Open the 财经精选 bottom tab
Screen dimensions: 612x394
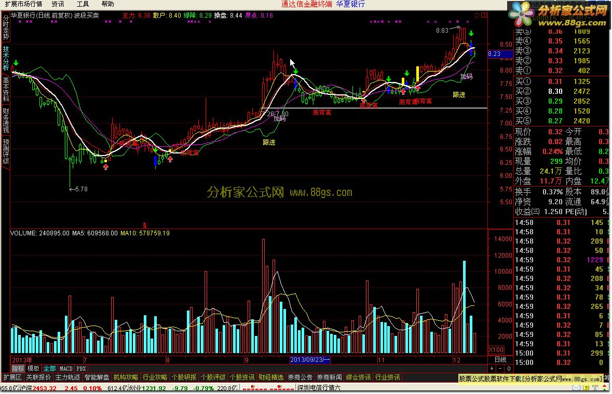(x=271, y=377)
